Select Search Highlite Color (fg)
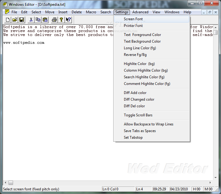This screenshot has width=221, height=194. click(x=151, y=77)
